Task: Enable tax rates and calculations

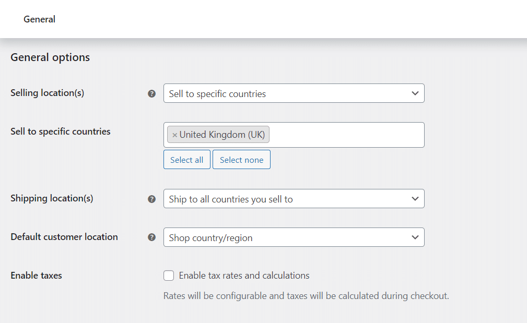Action: (169, 275)
